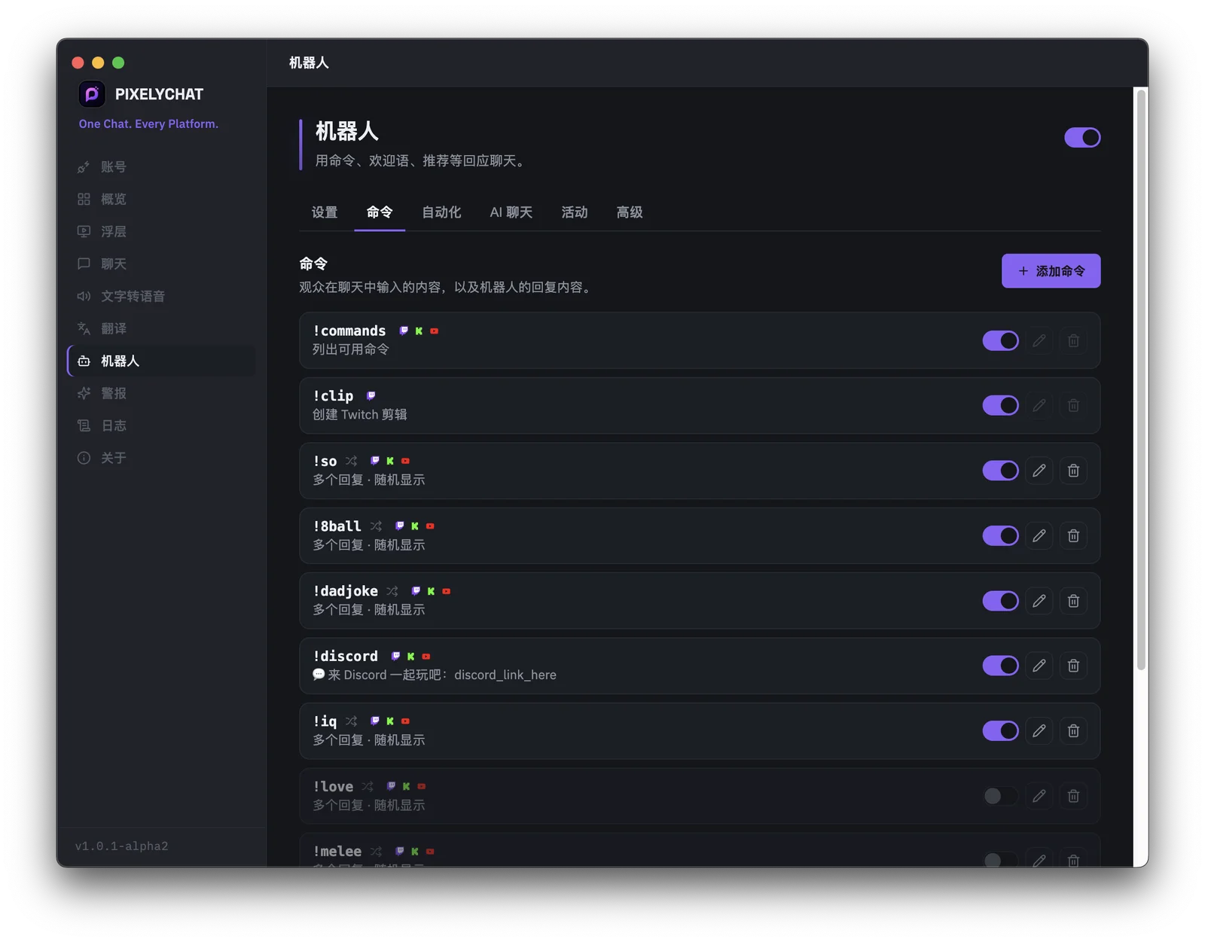Click the !commands command name
This screenshot has width=1205, height=942.
tap(349, 331)
